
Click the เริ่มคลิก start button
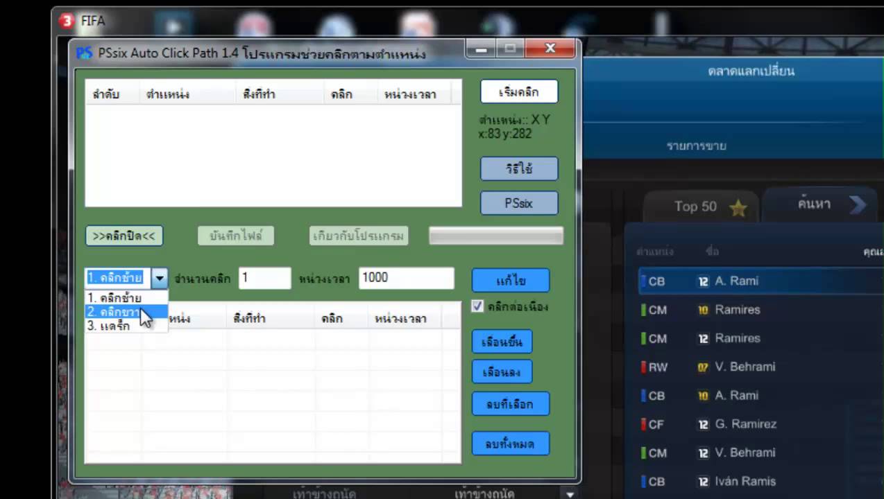click(x=519, y=92)
